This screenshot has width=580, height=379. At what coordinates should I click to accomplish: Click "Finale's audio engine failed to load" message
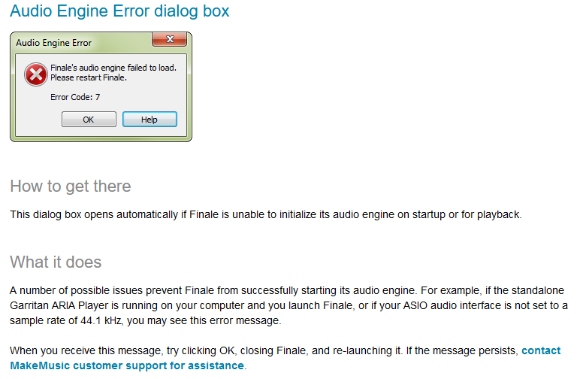113,68
